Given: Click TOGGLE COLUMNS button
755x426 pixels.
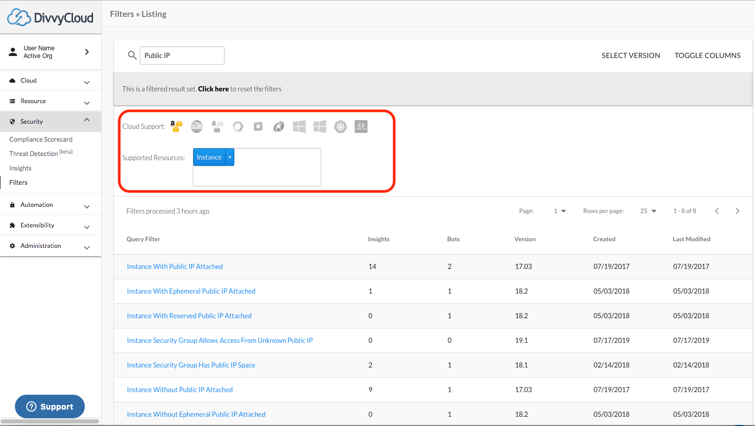Looking at the screenshot, I should click(x=707, y=55).
